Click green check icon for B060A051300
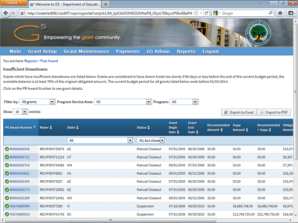Image resolution: width=298 pixels, height=223 pixels. (x=7, y=182)
